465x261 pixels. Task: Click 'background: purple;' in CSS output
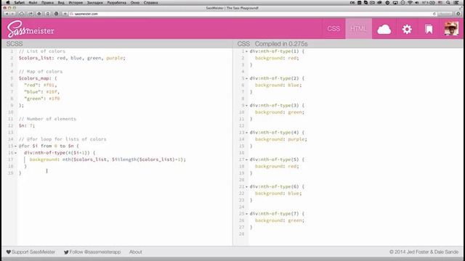[x=281, y=139]
